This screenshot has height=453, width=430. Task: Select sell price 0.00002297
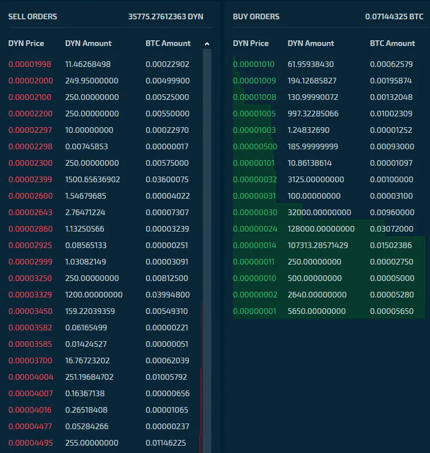click(x=30, y=130)
